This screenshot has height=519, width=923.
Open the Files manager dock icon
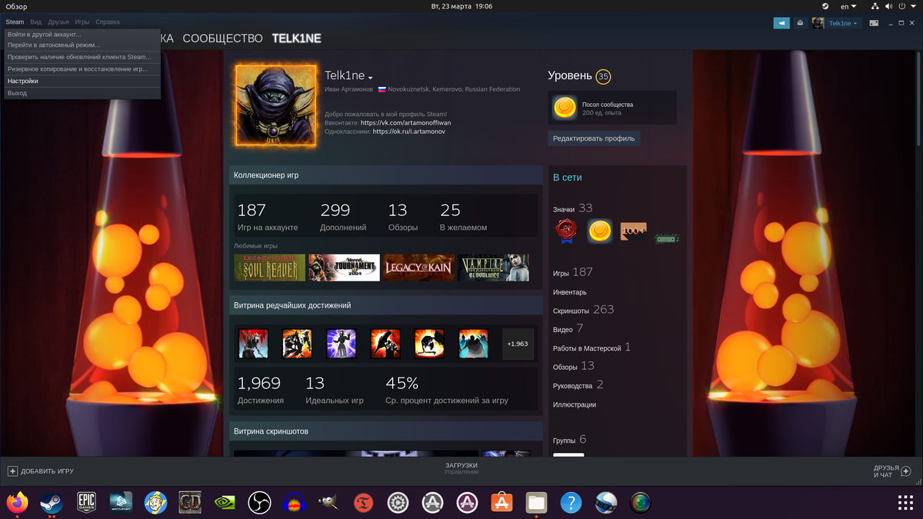coord(536,503)
